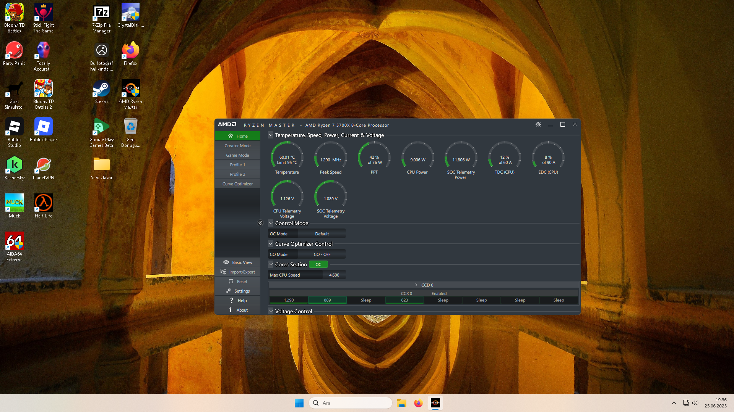Select Firefox desktop icon
Image resolution: width=734 pixels, height=412 pixels.
pos(130,53)
